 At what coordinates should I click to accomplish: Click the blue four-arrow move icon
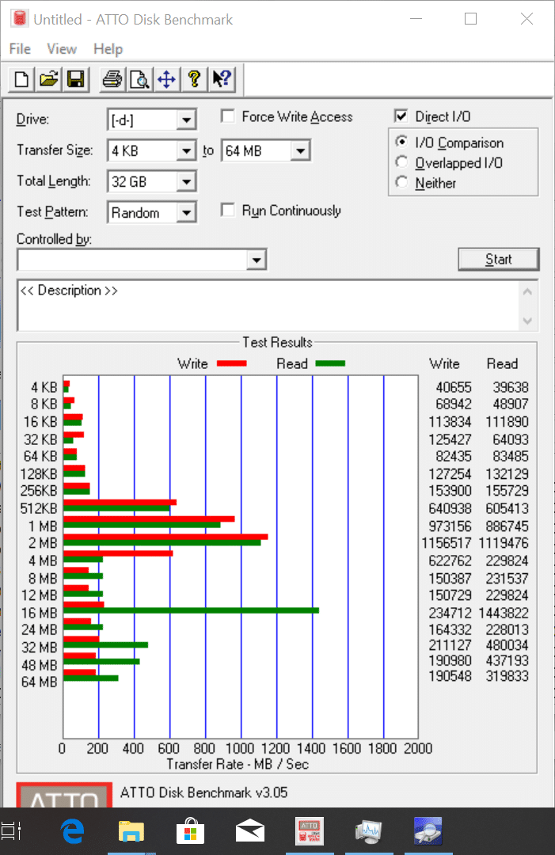pyautogui.click(x=166, y=79)
